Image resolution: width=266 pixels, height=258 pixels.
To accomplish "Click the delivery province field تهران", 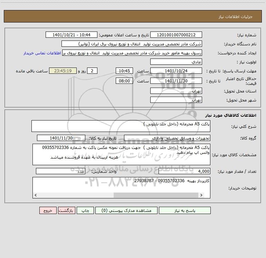I will coord(176,91).
